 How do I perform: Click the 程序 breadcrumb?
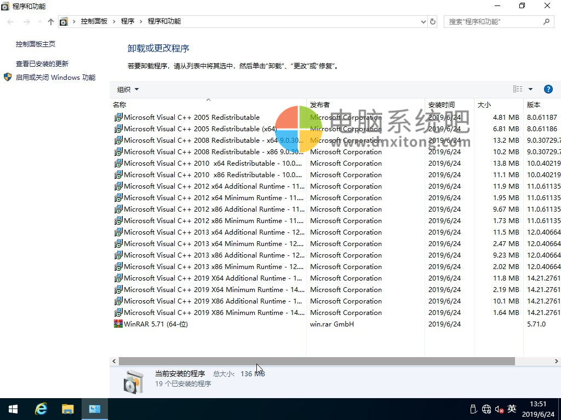127,21
